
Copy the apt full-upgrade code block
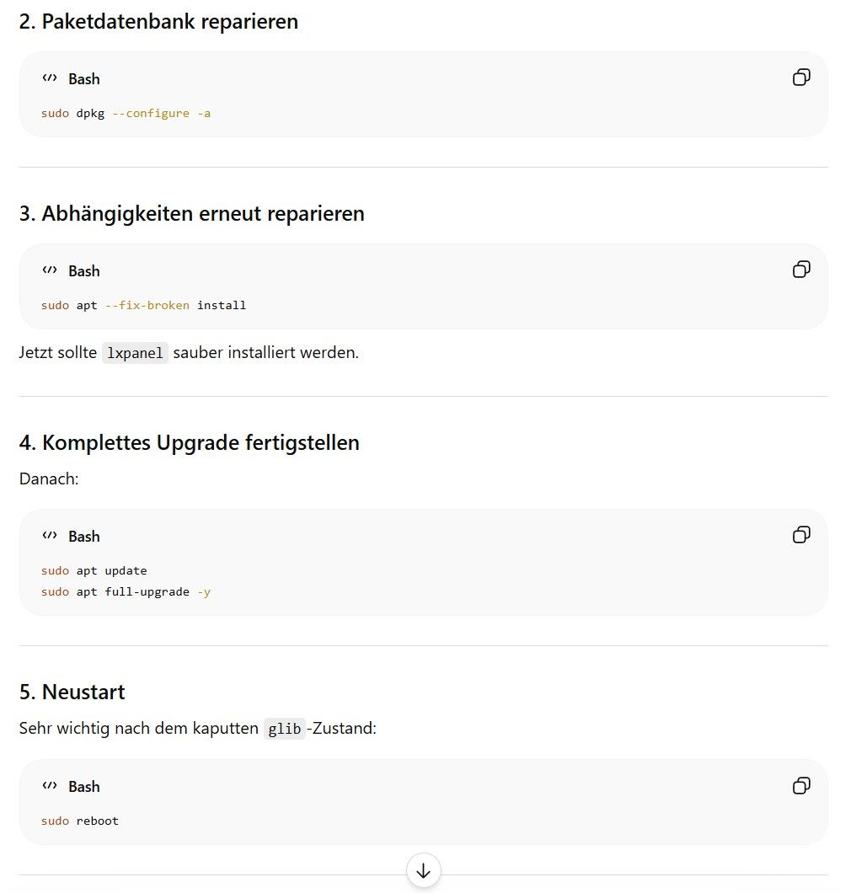801,535
